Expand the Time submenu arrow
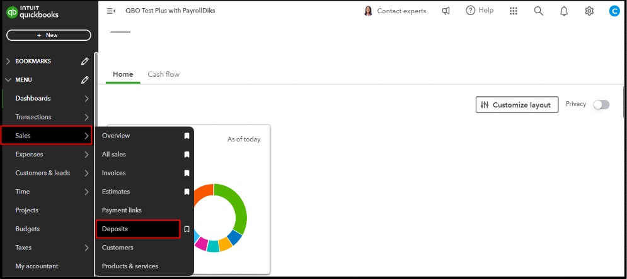The image size is (627, 279). [x=86, y=192]
